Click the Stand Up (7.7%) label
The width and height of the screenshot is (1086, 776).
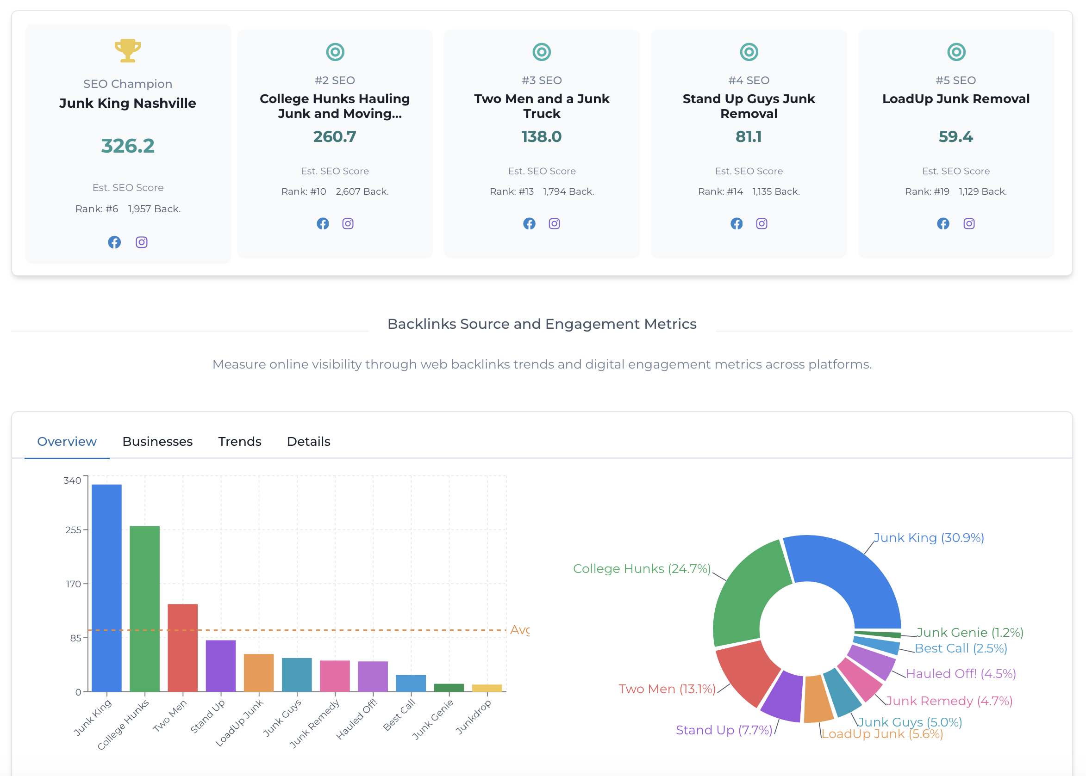[x=724, y=730]
